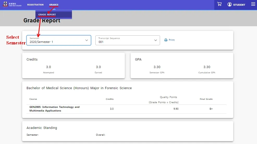Expand the Semester dropdown arrow
Viewport: 257px width, 144px height.
(x=87, y=40)
